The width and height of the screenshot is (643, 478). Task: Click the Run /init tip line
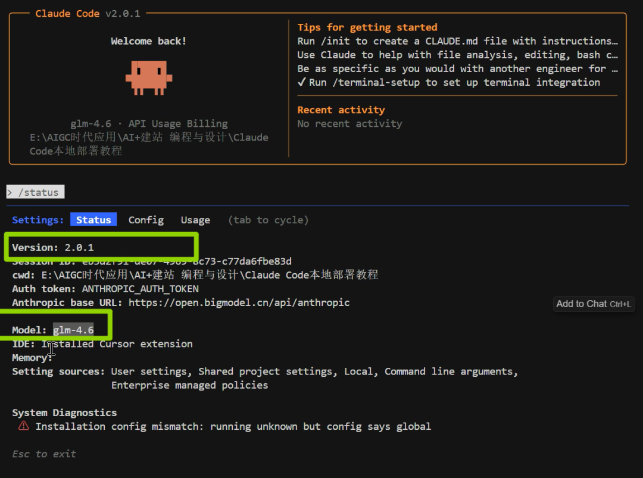click(458, 41)
